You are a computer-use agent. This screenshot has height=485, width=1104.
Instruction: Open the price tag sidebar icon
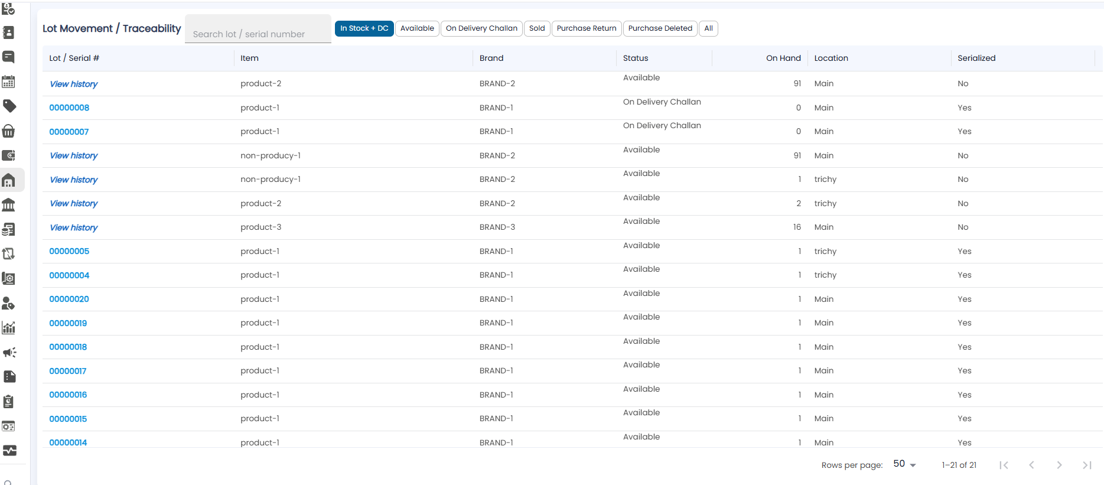[9, 106]
